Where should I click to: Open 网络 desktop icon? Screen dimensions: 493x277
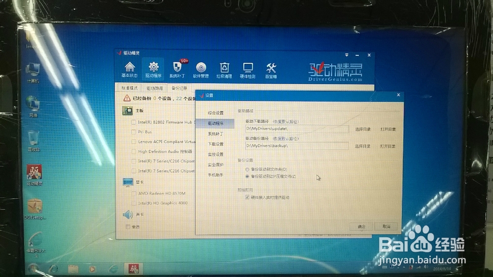[x=33, y=106]
